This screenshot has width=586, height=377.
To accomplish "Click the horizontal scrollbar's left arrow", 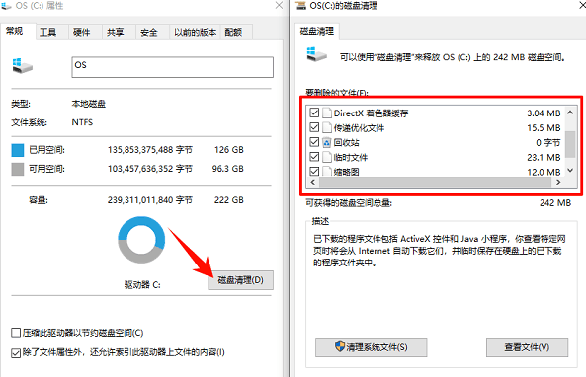I will pos(313,183).
